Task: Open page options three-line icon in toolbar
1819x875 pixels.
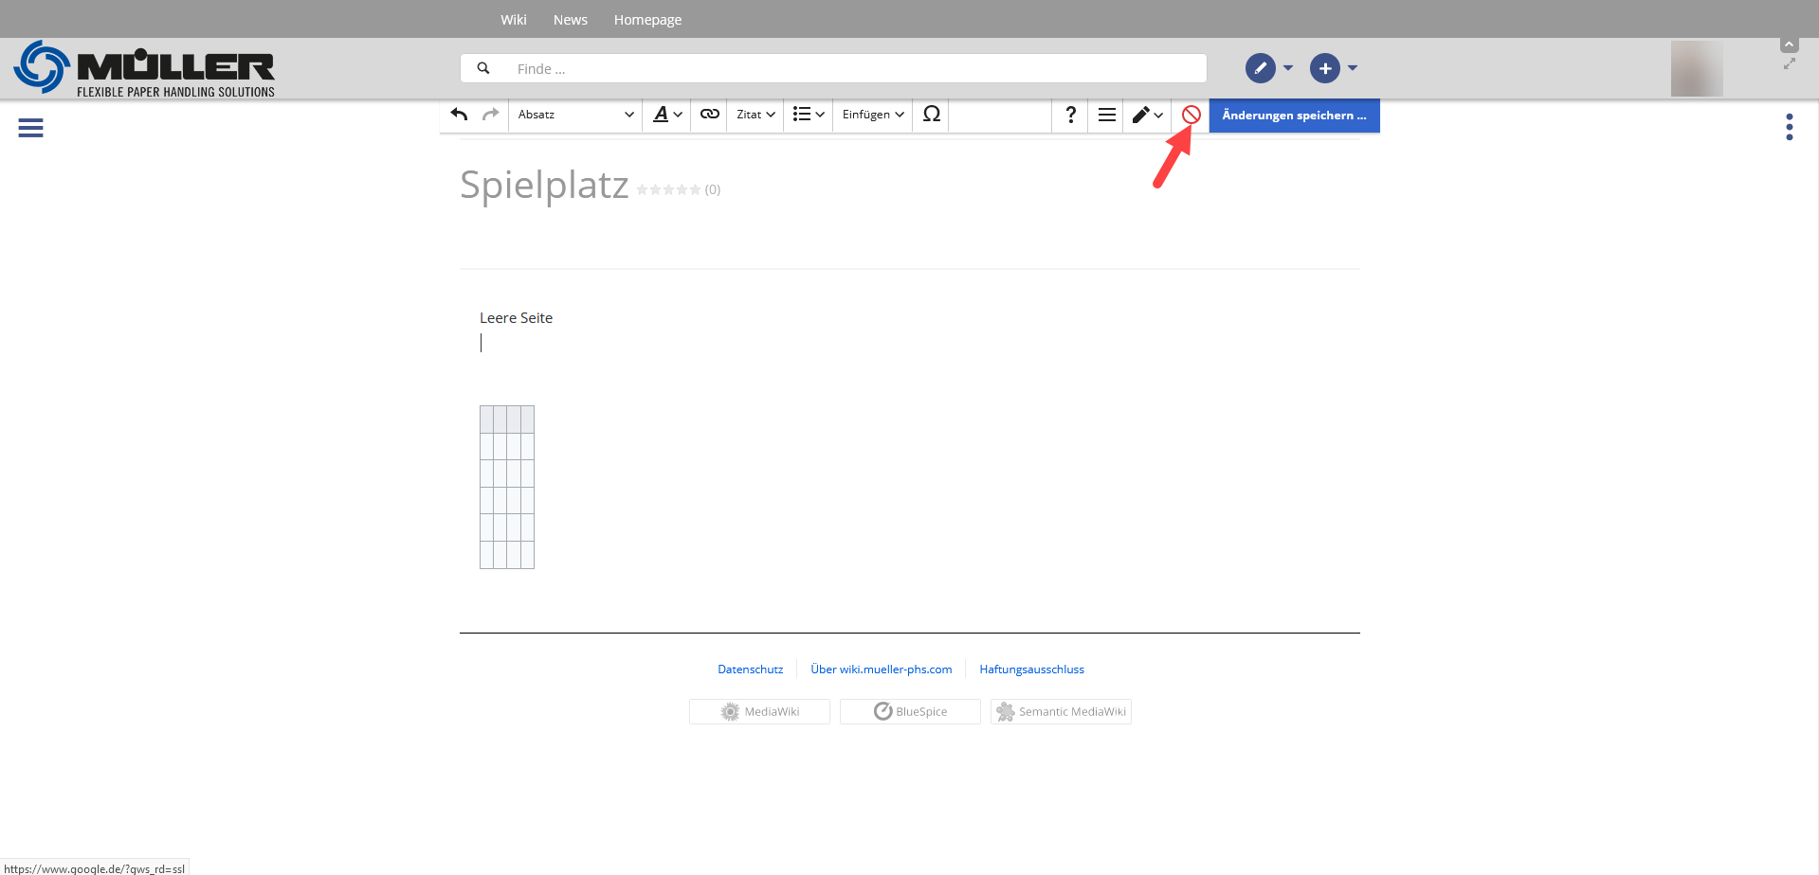Action: pyautogui.click(x=1106, y=115)
